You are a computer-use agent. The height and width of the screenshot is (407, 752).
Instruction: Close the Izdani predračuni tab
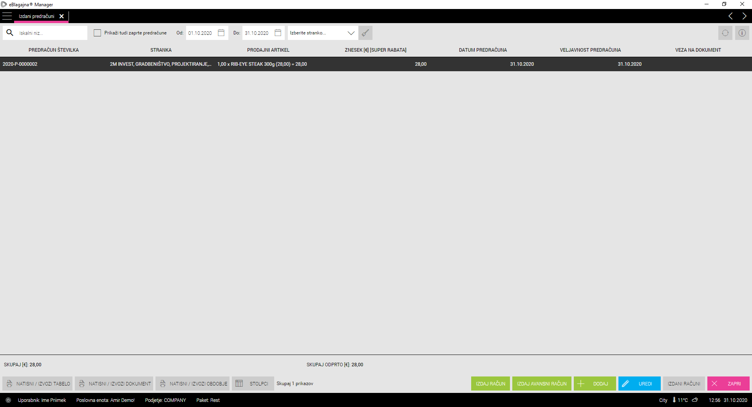coord(61,16)
